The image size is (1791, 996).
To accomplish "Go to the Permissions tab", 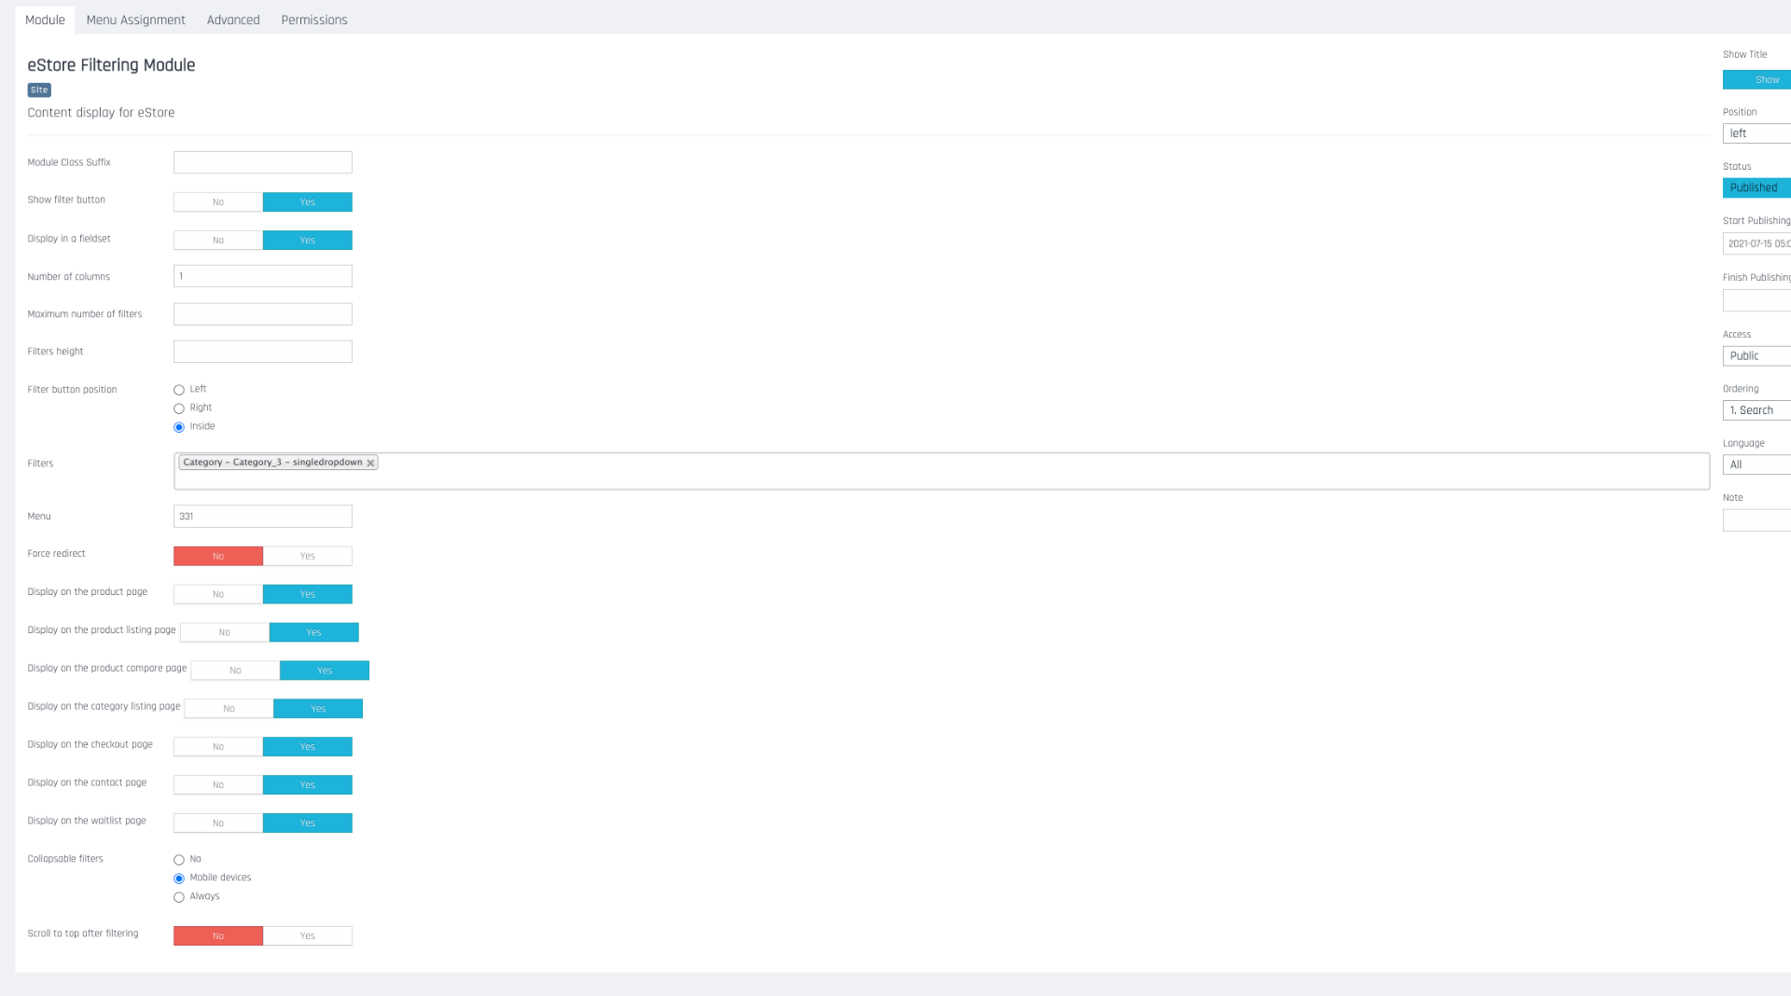I will (314, 20).
